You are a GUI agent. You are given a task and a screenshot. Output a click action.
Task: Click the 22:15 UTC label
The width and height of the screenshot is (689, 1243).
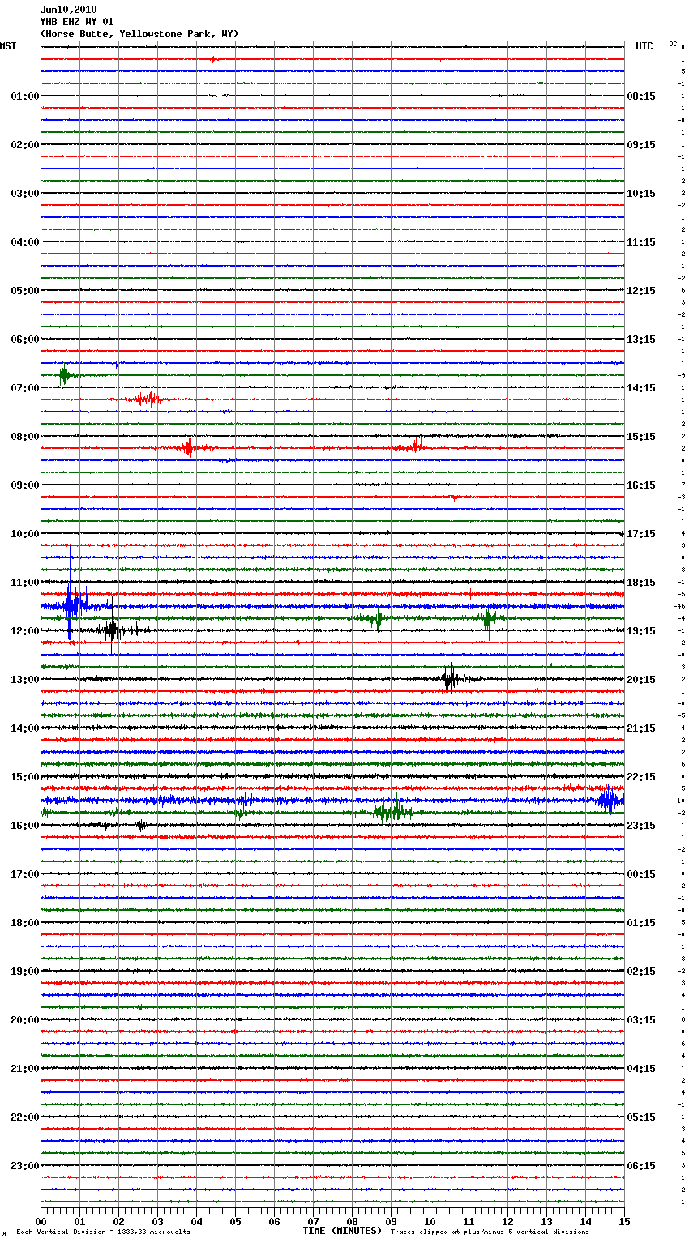(641, 777)
